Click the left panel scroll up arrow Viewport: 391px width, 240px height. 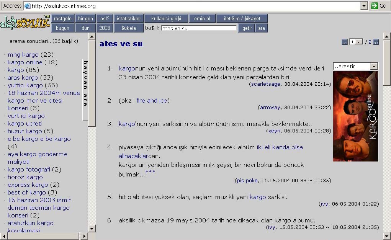(x=92, y=37)
